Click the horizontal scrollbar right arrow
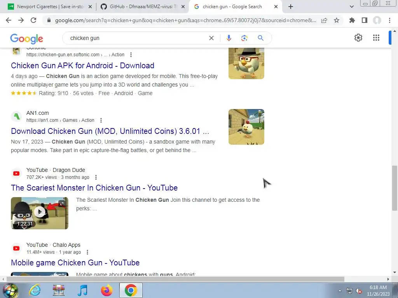 388,279
